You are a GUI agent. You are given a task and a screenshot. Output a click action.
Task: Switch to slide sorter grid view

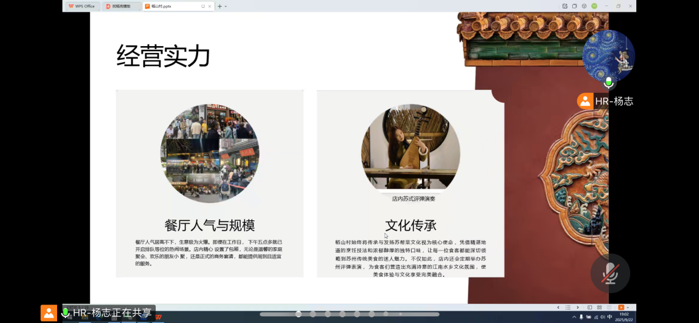(x=599, y=307)
